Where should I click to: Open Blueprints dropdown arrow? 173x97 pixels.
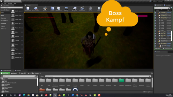[78, 9]
